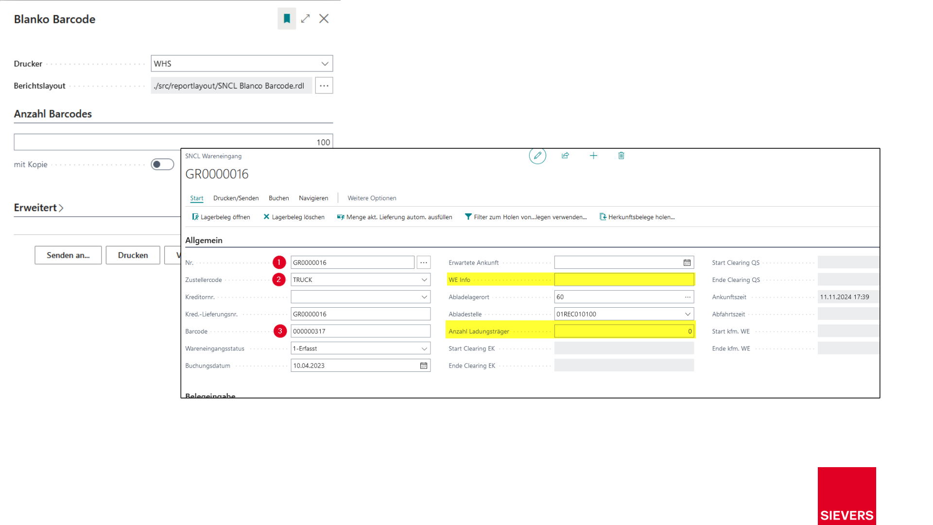Click the Kred.-Lieferungsnr. field
The image size is (933, 525).
coord(361,314)
